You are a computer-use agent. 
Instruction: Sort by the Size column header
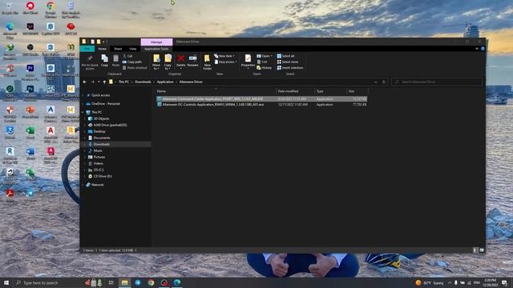357,91
